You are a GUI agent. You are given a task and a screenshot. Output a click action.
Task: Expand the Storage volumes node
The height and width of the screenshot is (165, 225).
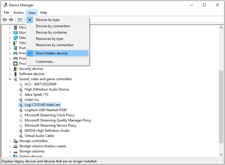(x=10, y=151)
